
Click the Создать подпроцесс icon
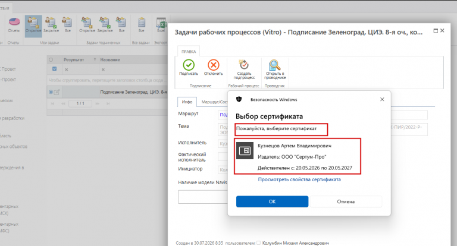(243, 65)
